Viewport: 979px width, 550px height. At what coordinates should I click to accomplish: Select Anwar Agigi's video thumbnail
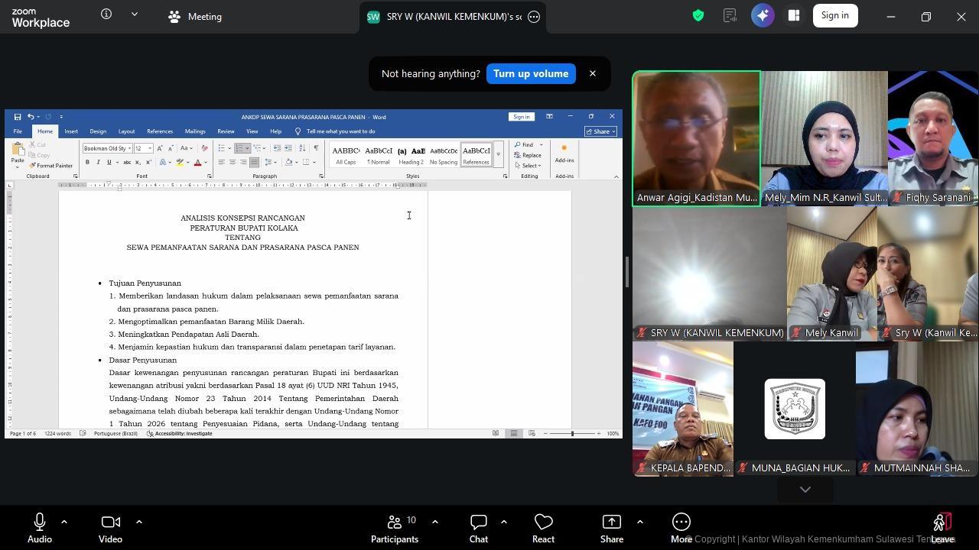(696, 138)
